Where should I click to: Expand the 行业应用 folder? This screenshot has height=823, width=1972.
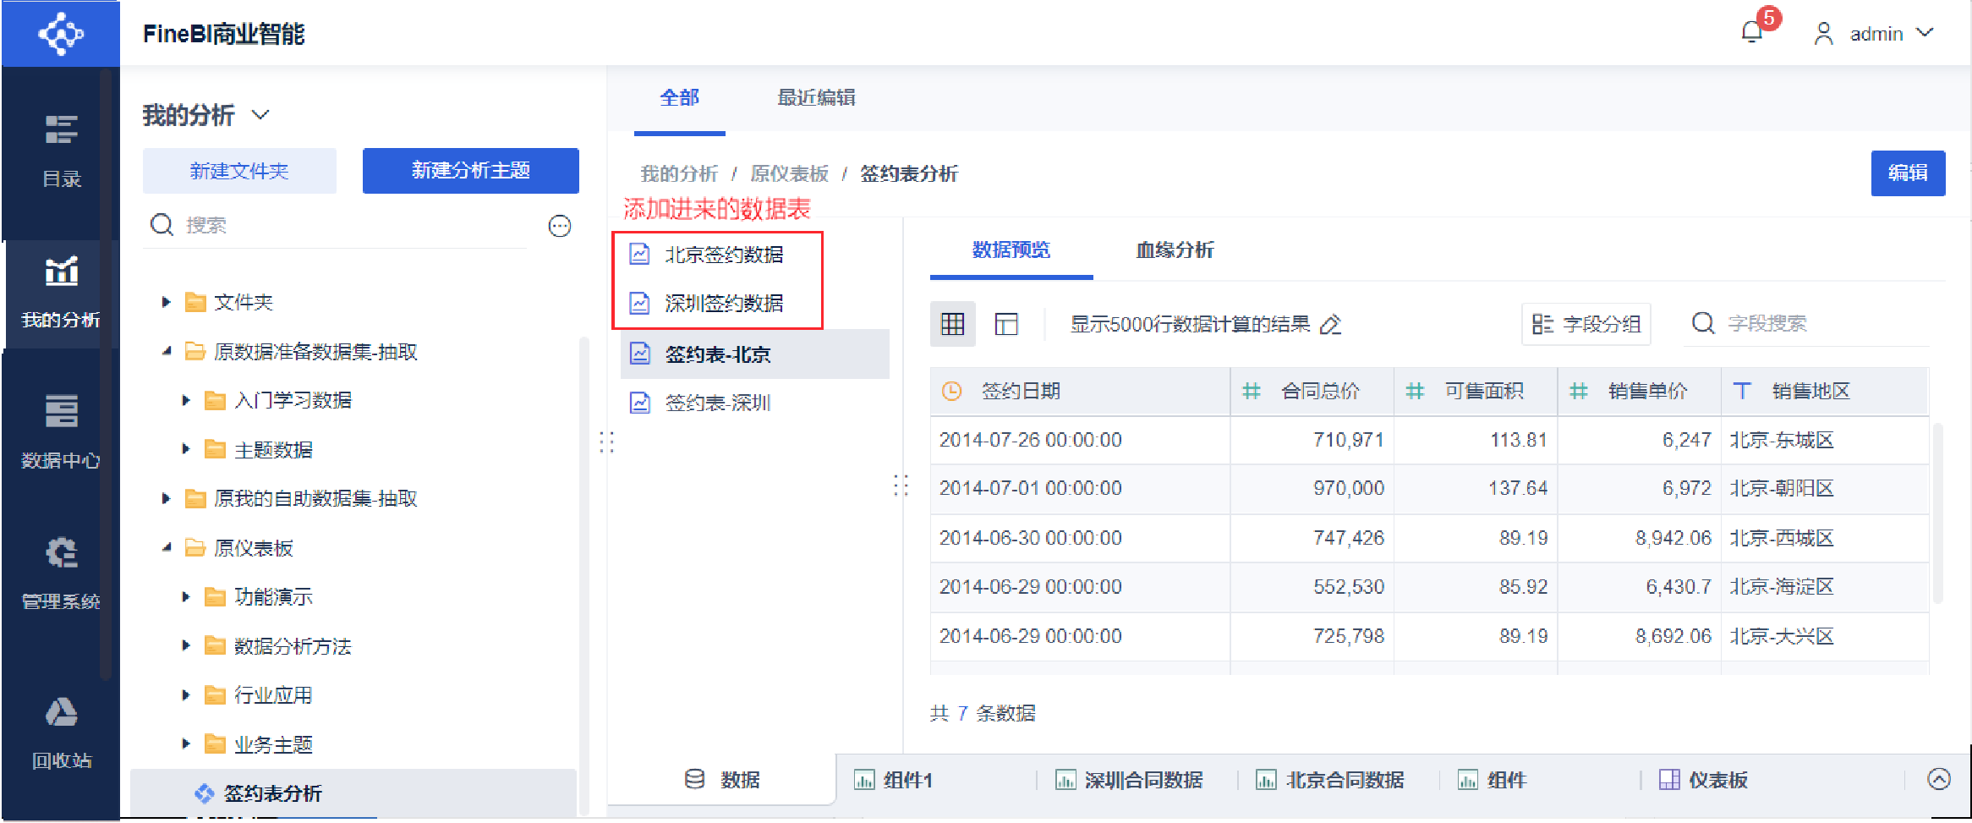tap(186, 694)
